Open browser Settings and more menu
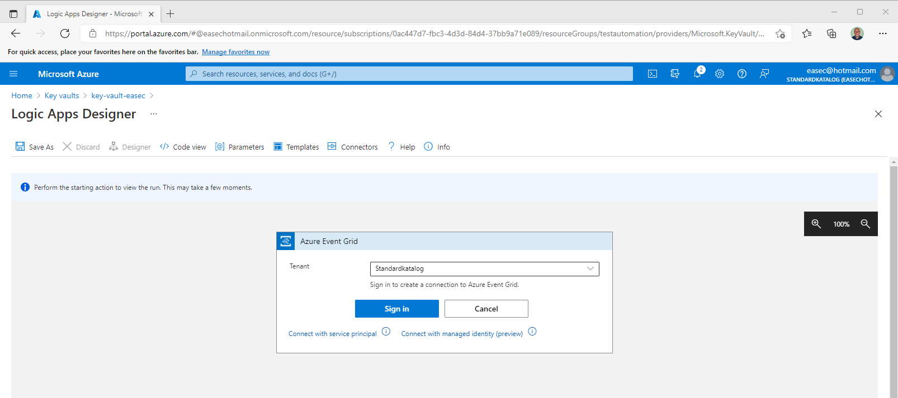 (x=882, y=33)
